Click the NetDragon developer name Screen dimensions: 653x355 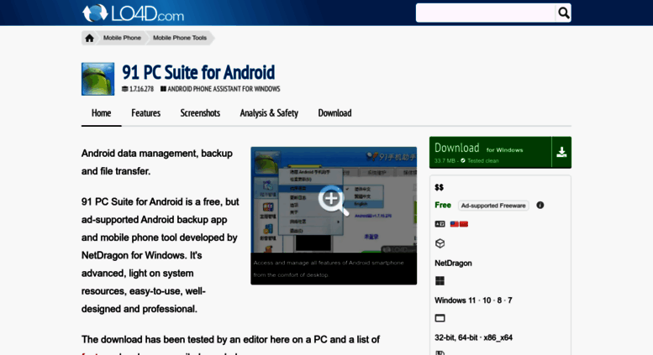pos(453,264)
